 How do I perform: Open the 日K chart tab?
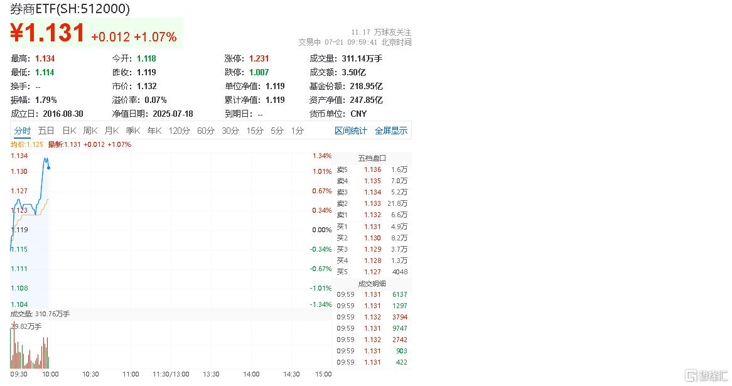pos(69,131)
